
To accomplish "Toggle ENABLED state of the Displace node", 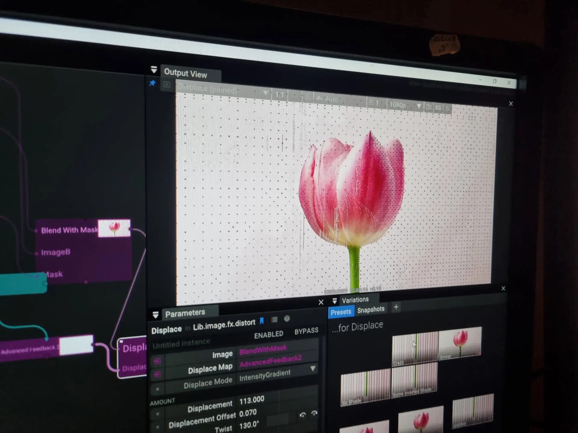I will click(x=268, y=334).
